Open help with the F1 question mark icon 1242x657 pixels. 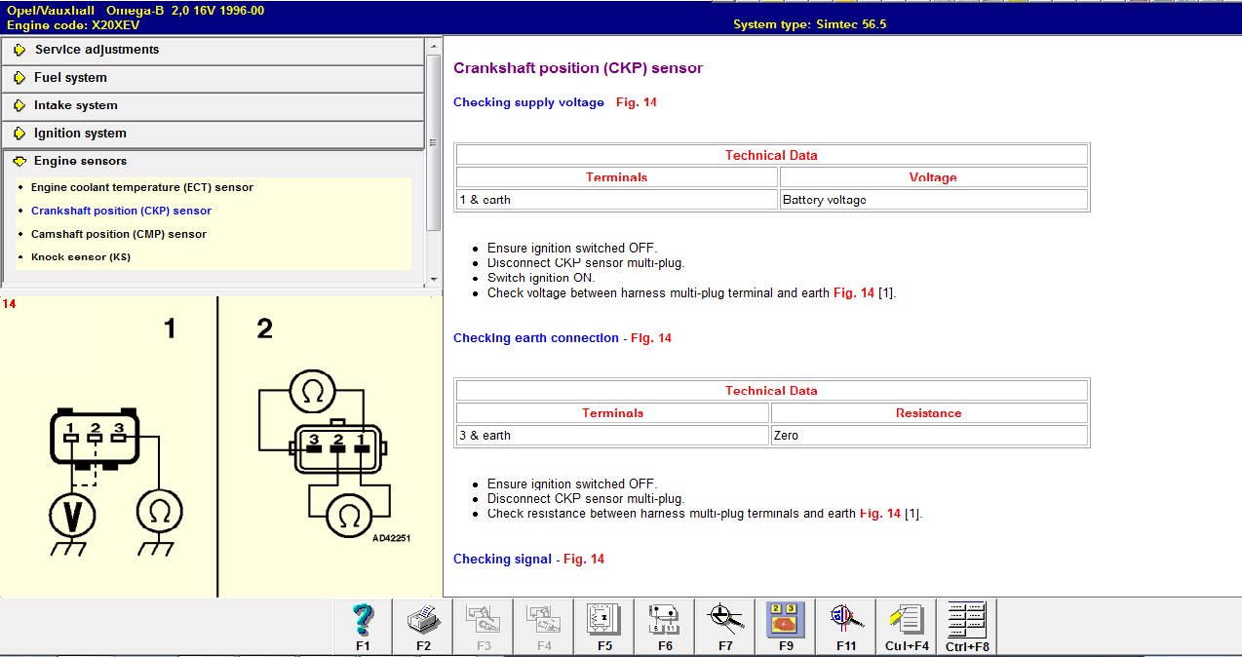363,626
